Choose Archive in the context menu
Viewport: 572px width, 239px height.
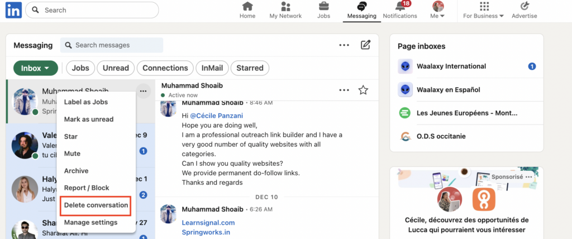(76, 171)
